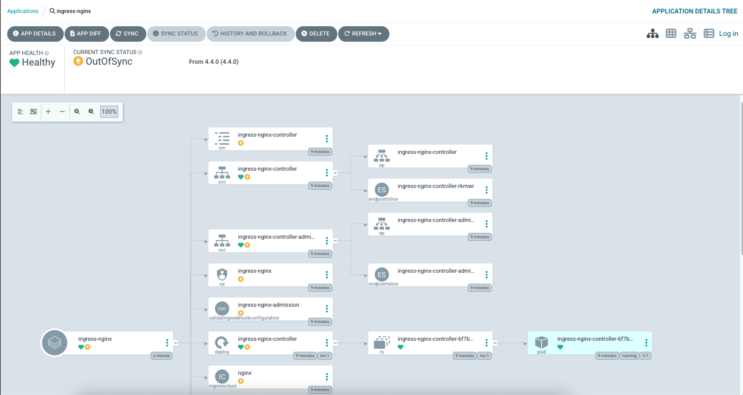743x395 pixels.
Task: Zoom out of the resource graph
Action: [91, 112]
